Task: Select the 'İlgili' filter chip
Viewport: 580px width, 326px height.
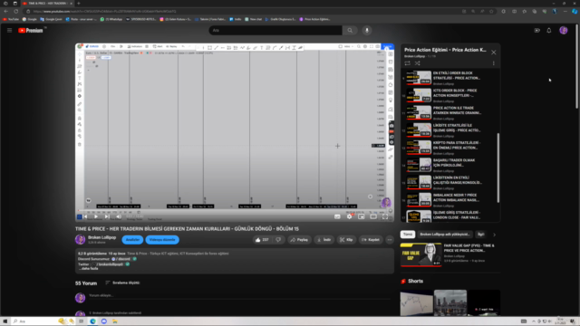Action: [480, 235]
